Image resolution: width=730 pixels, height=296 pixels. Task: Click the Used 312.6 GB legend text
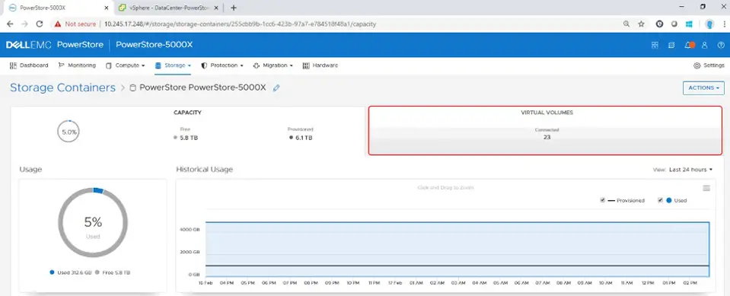(74, 272)
